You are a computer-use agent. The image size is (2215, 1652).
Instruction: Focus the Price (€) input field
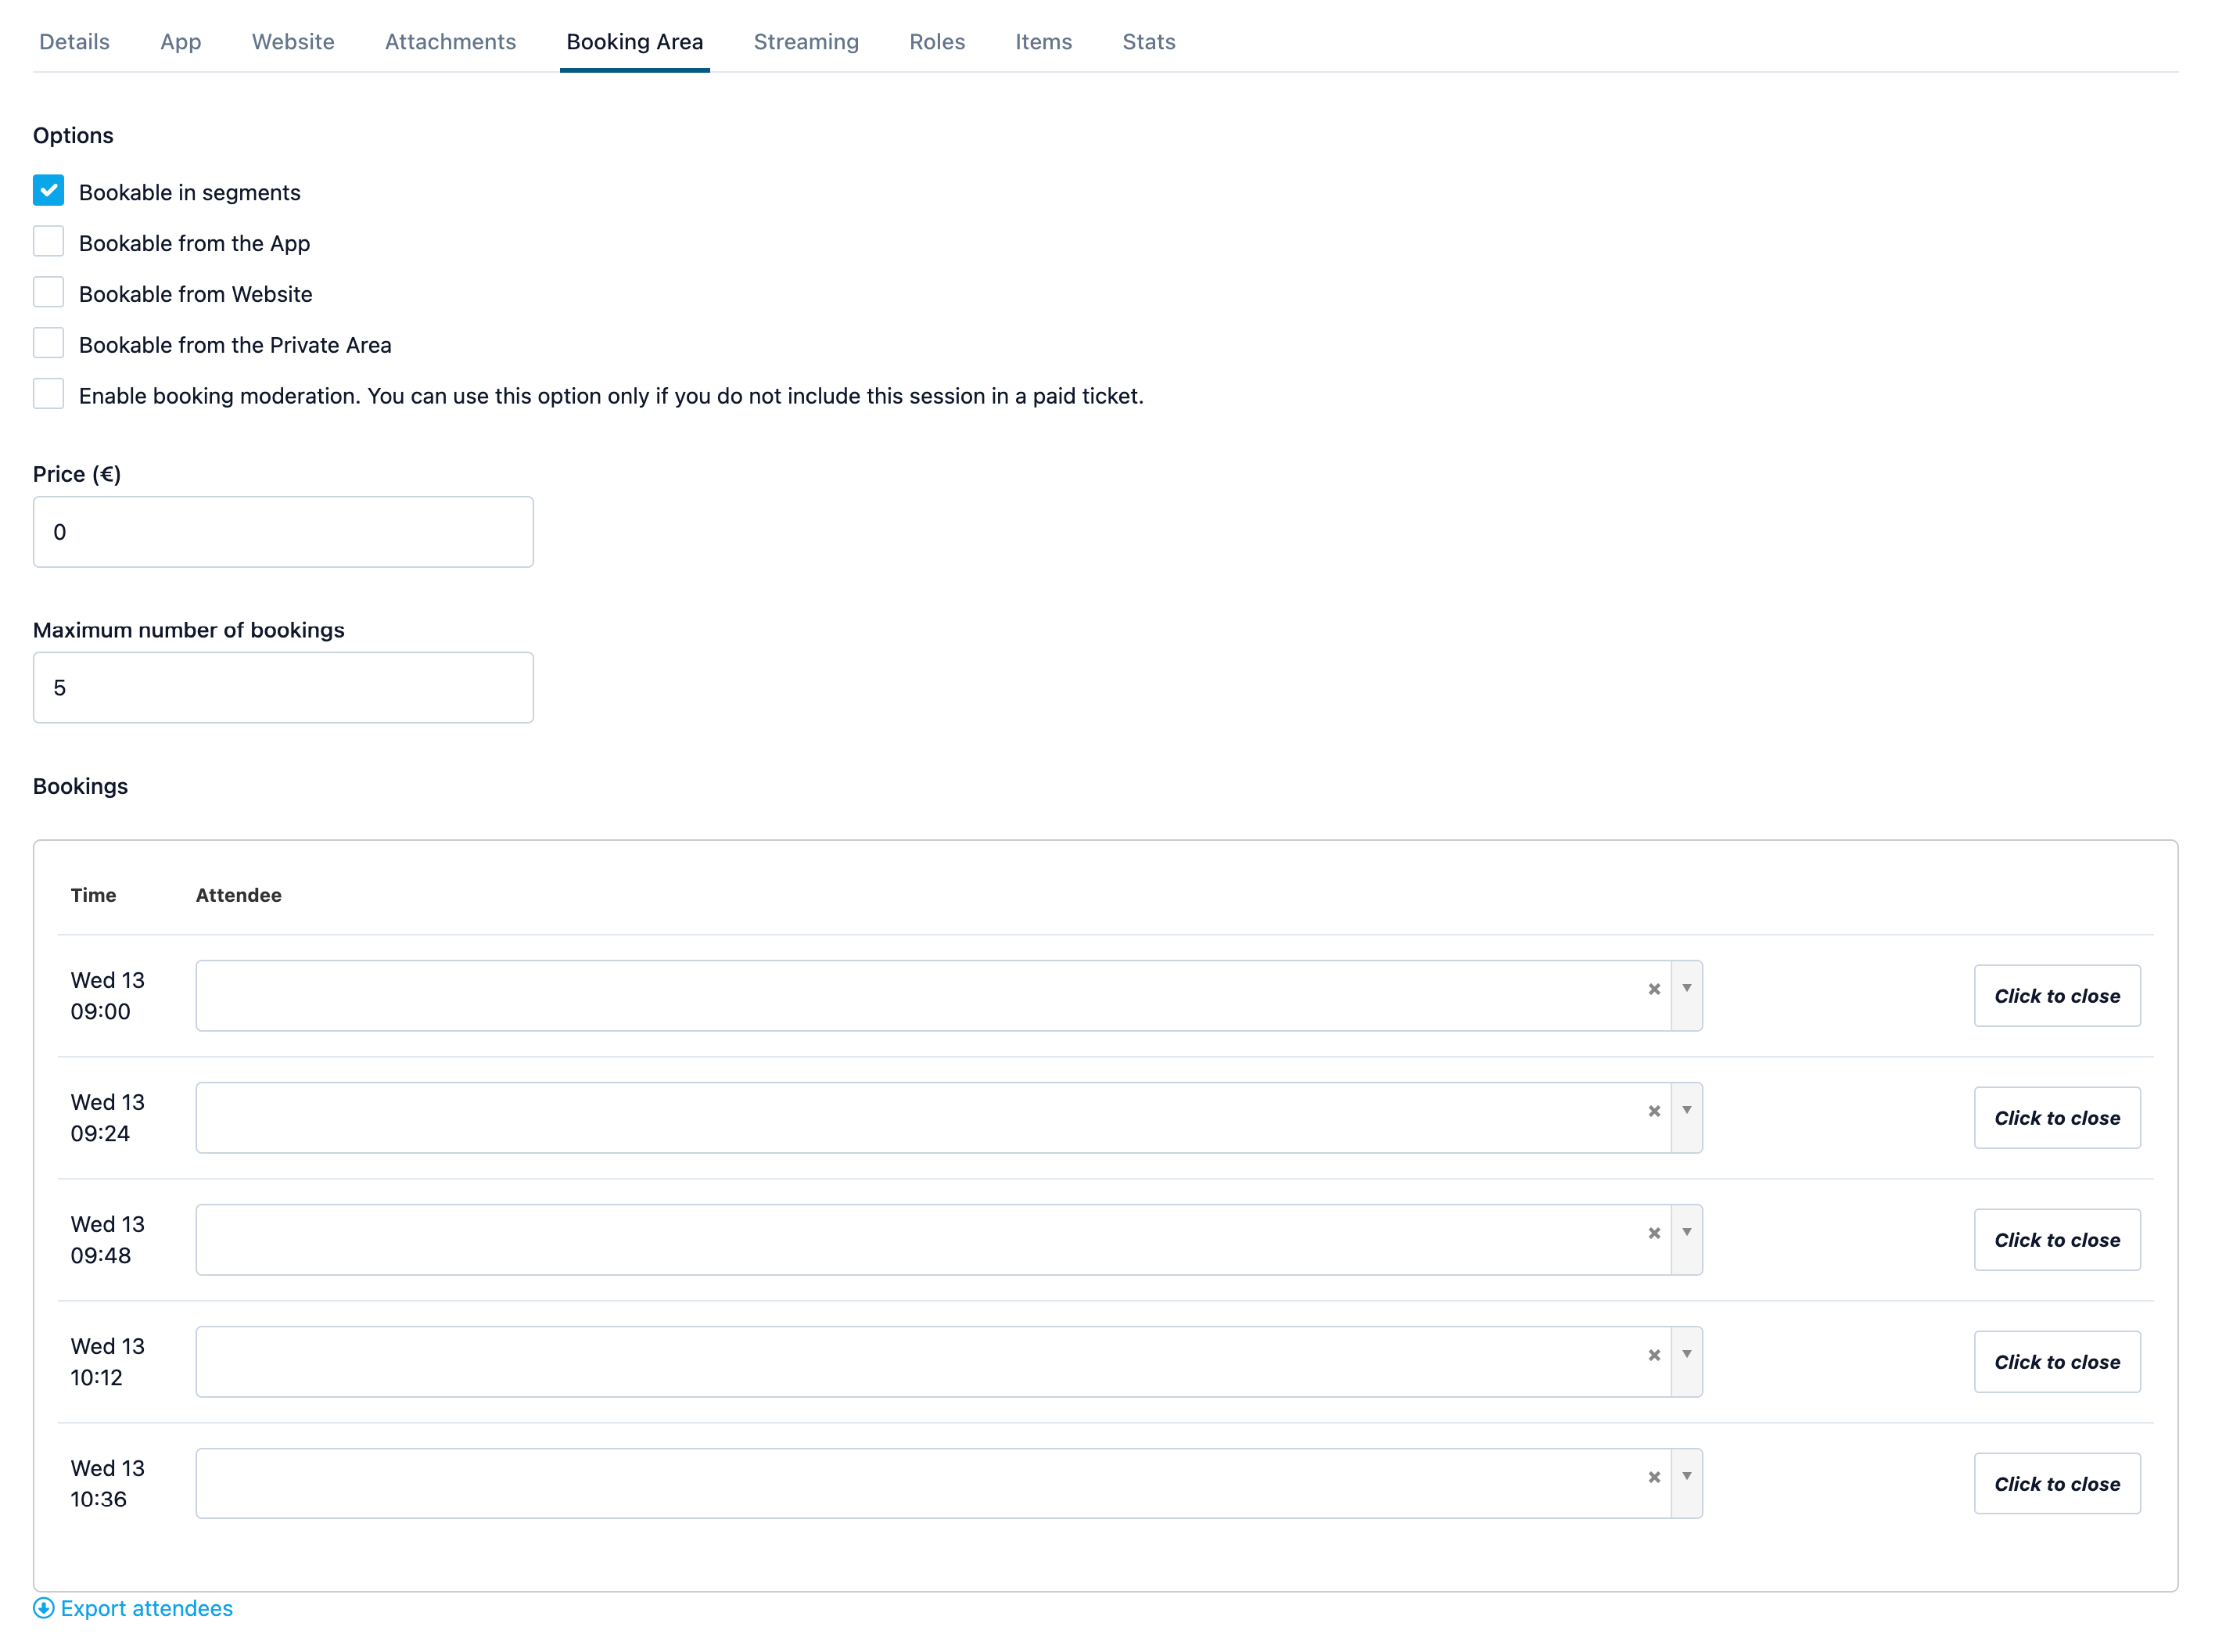coord(283,531)
